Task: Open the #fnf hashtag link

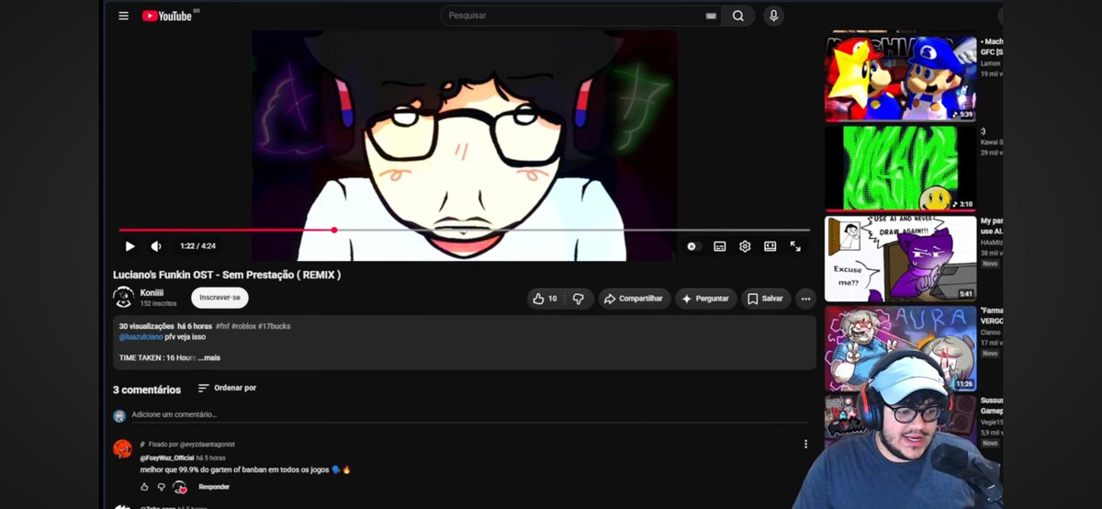Action: pyautogui.click(x=221, y=326)
